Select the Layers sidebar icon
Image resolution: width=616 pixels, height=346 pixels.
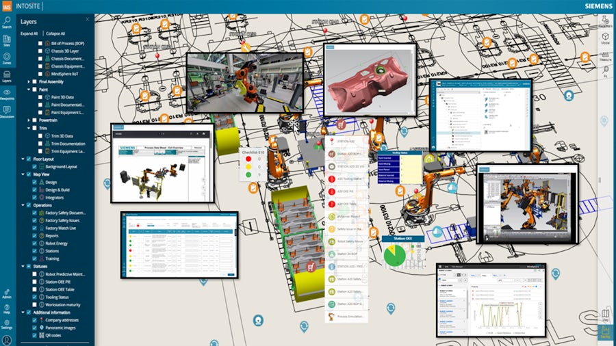click(7, 77)
